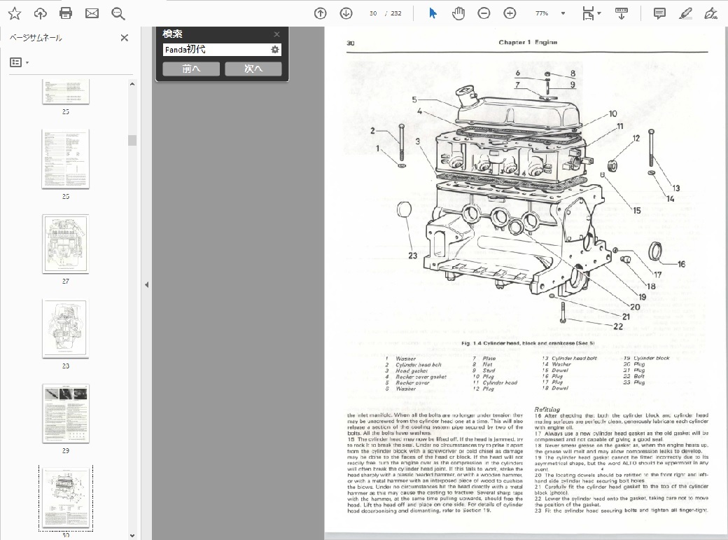Click the 前へ previous result button

(x=191, y=69)
